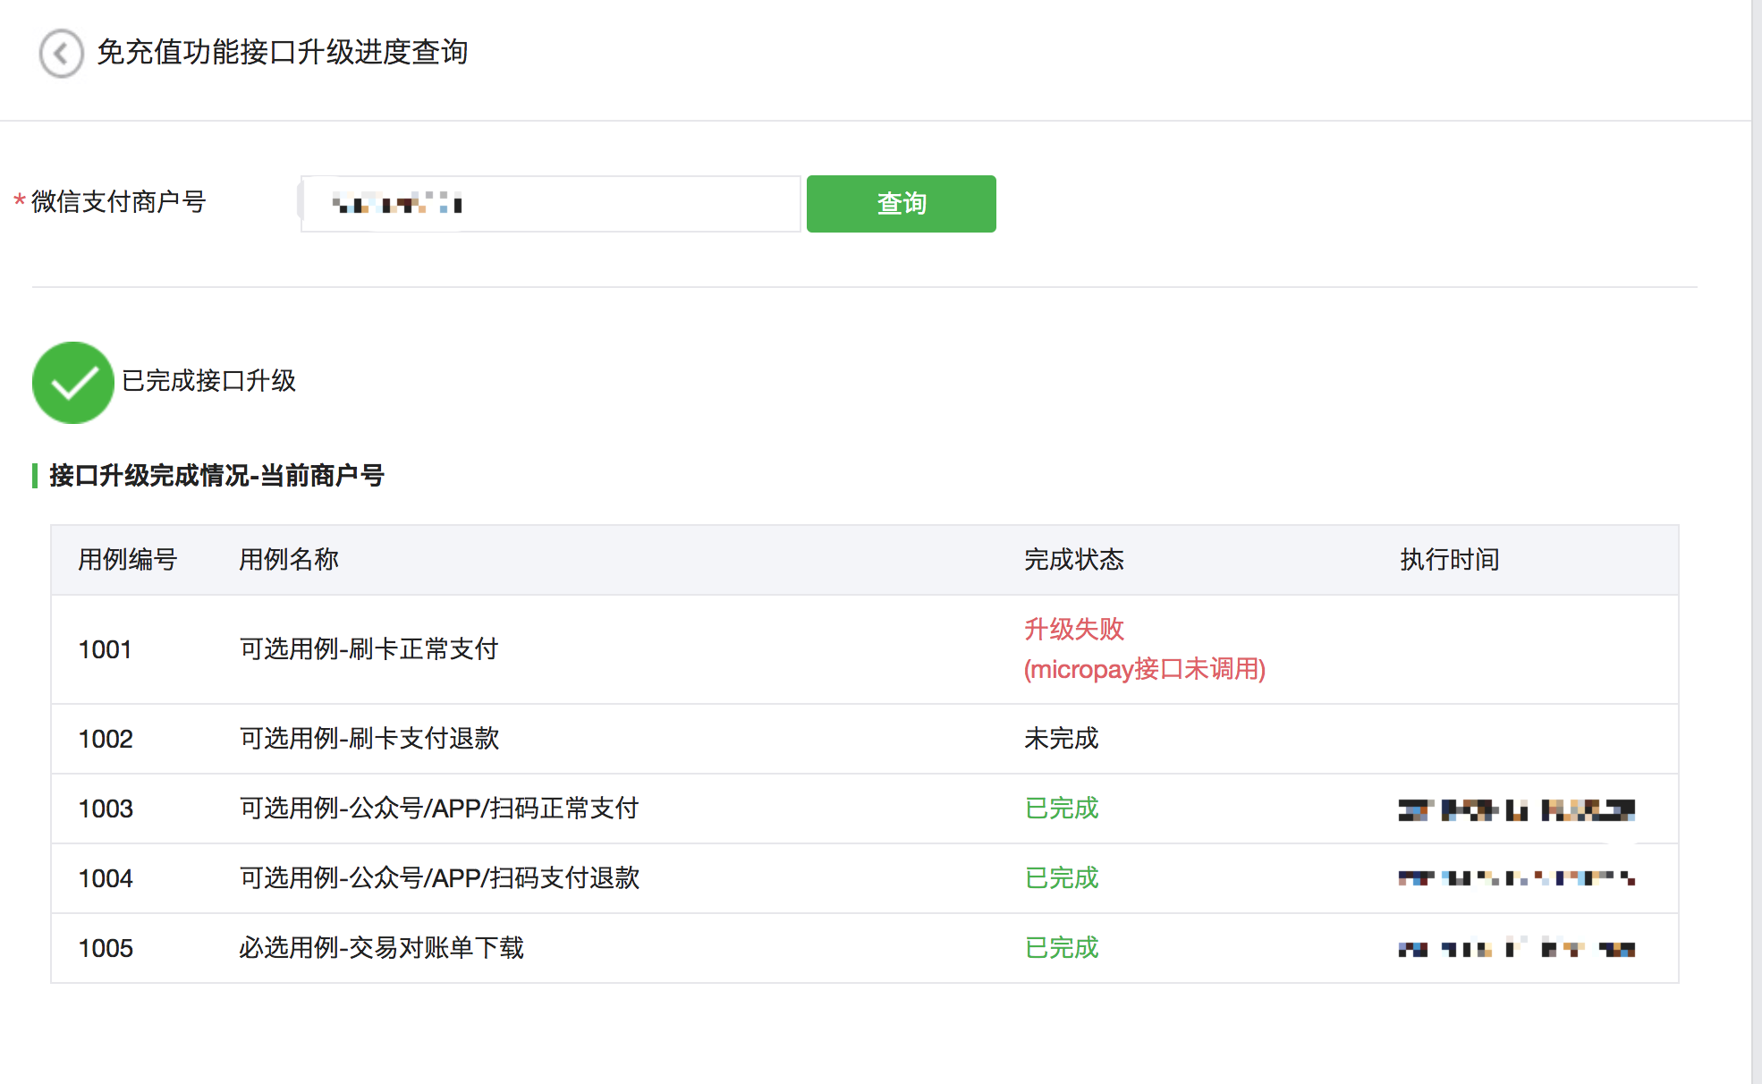Select 必选用例-交易对账单下载 cell

coord(381,947)
